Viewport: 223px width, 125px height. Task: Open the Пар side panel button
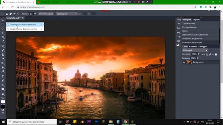coord(178,36)
